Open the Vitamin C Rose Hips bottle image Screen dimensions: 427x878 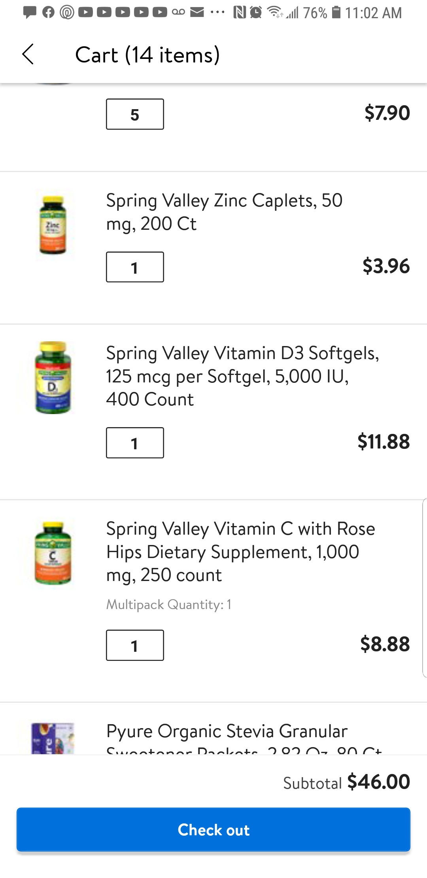click(53, 553)
